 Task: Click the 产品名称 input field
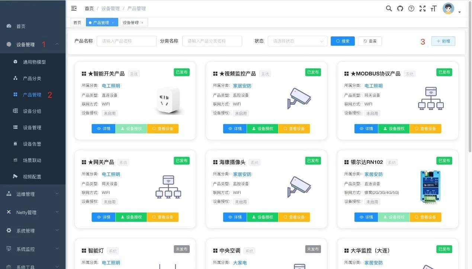coord(126,41)
